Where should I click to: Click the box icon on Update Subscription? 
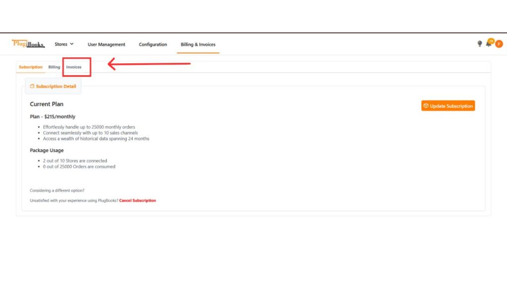pyautogui.click(x=426, y=106)
